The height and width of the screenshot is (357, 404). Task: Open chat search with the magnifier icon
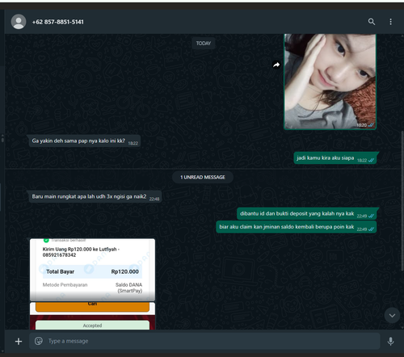[x=372, y=22]
